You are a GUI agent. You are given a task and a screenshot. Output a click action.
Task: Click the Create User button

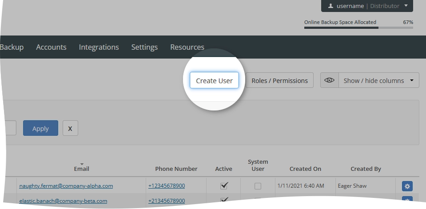click(x=214, y=81)
